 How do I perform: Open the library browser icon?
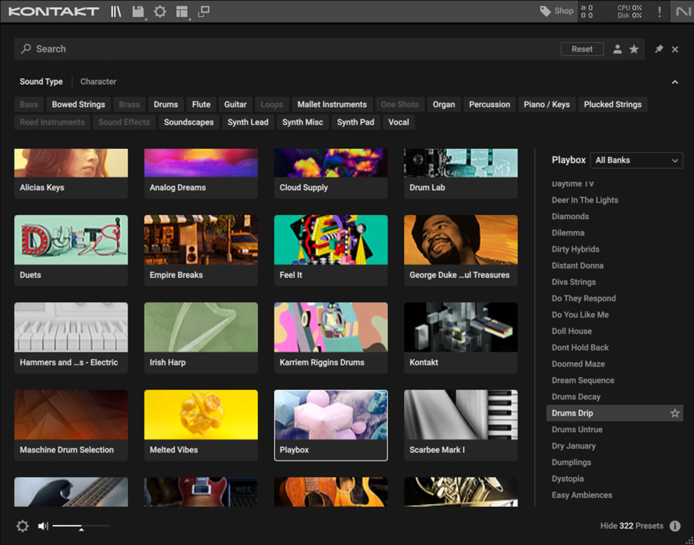click(116, 12)
